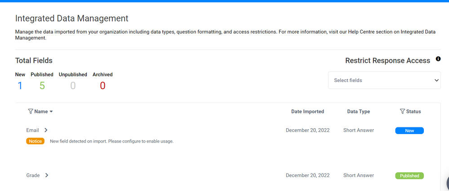The width and height of the screenshot is (449, 191).
Task: Click the green Published status badge
Action: 409,176
